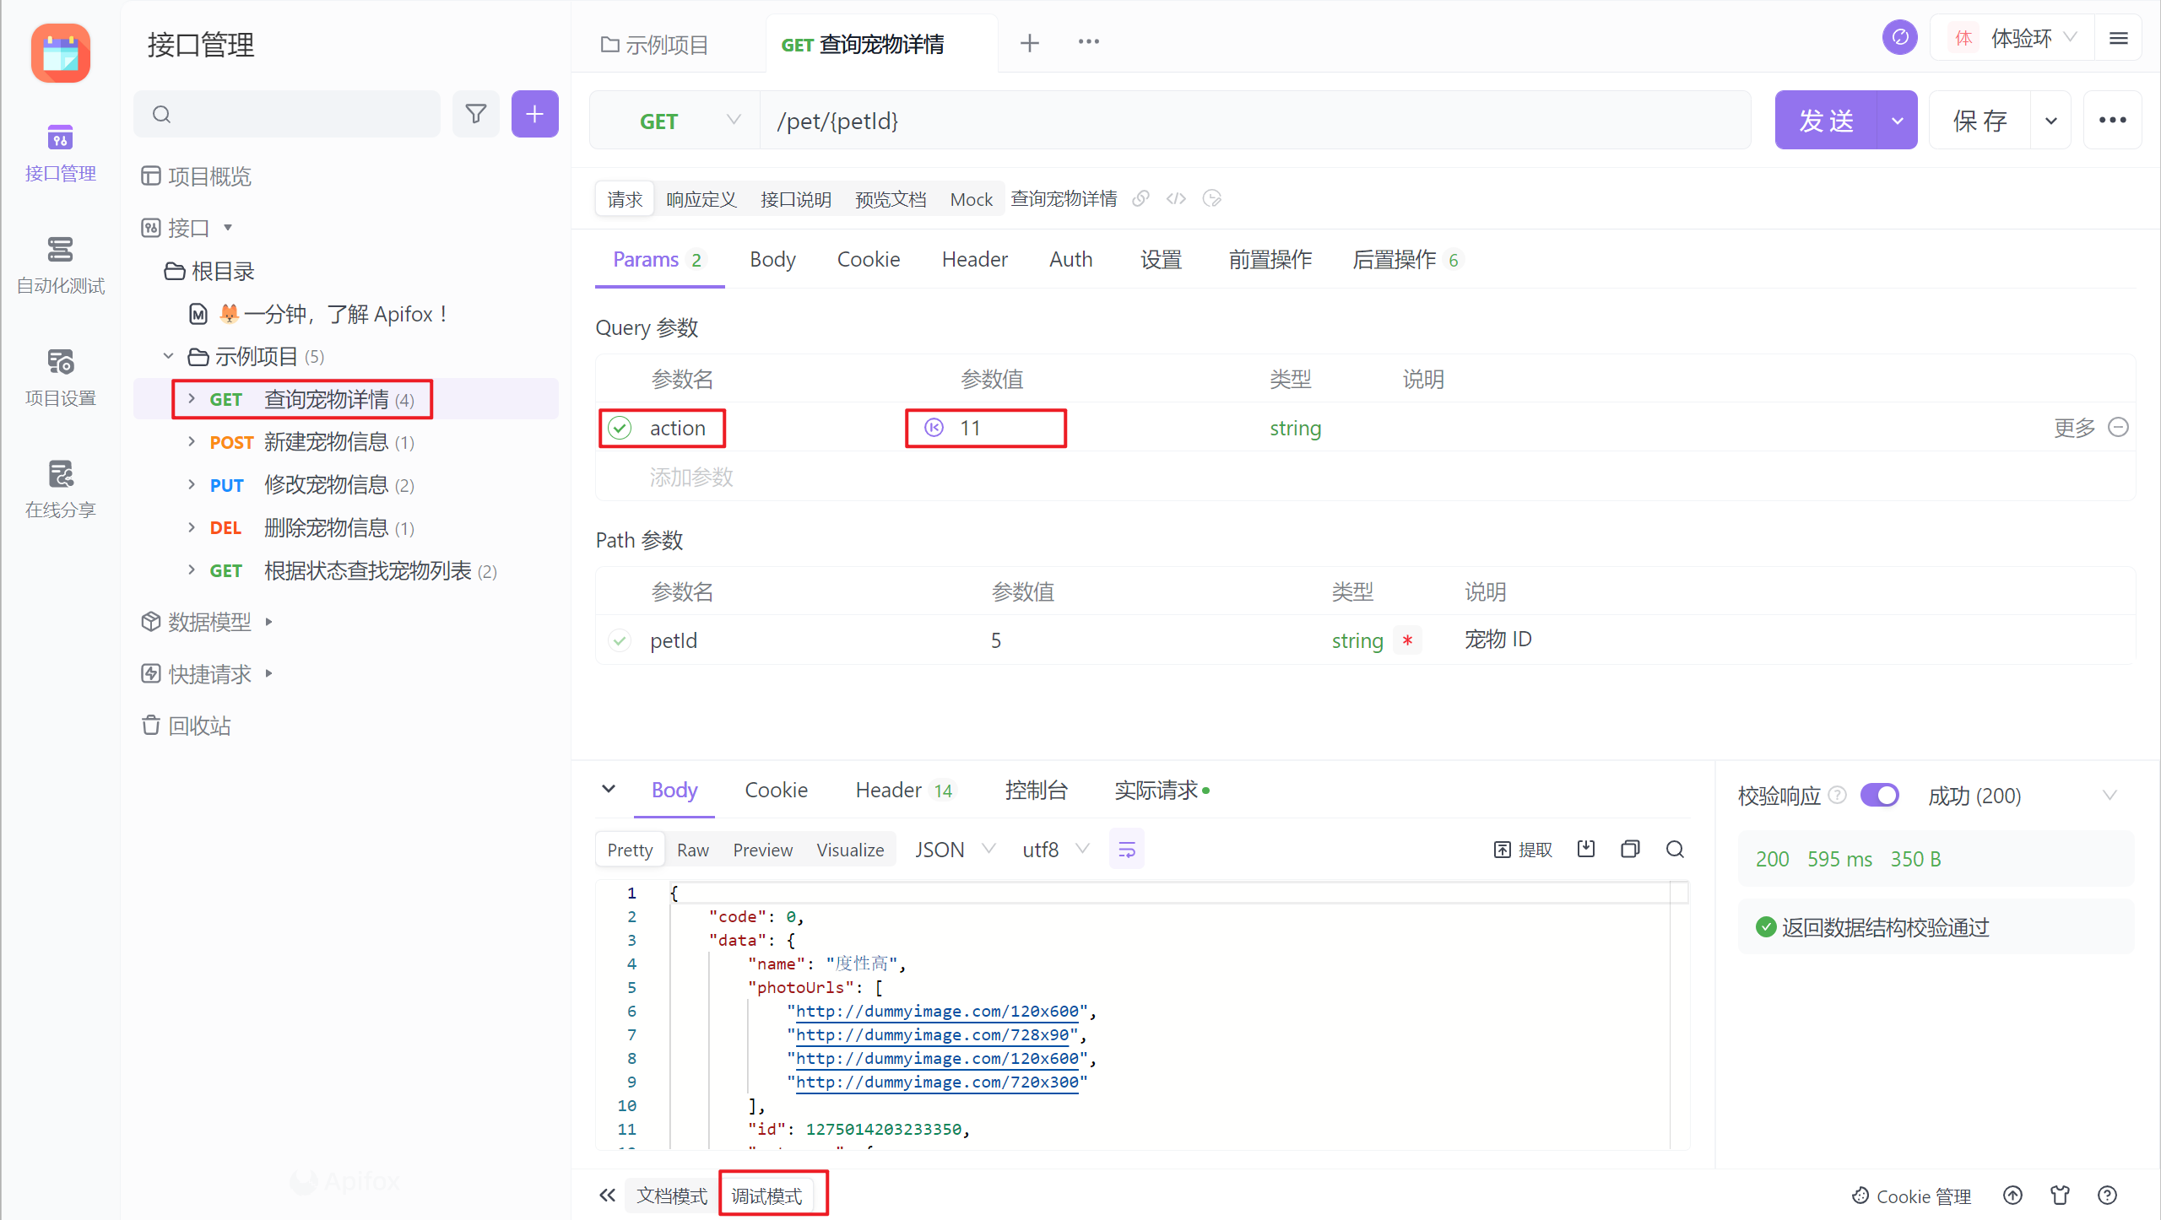The width and height of the screenshot is (2161, 1220).
Task: Toggle word wrap in response body
Action: point(1126,850)
